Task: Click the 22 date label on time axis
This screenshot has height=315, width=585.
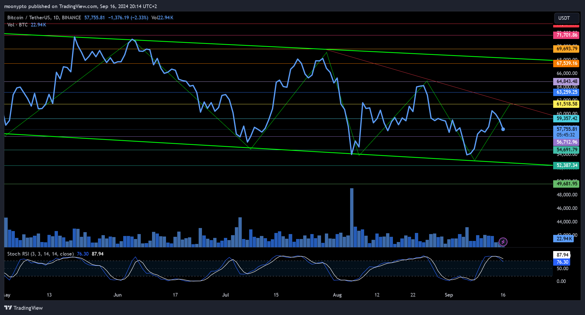Action: click(413, 295)
